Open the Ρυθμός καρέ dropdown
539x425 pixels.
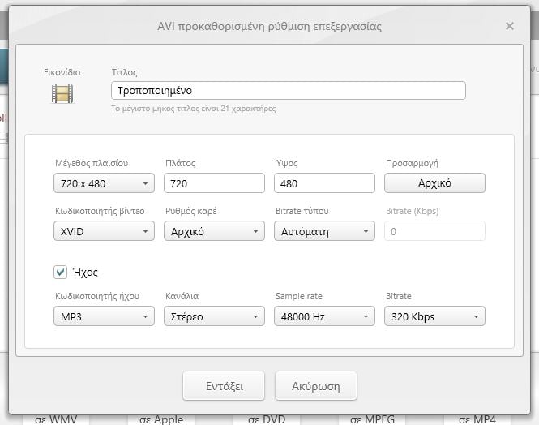click(x=214, y=231)
